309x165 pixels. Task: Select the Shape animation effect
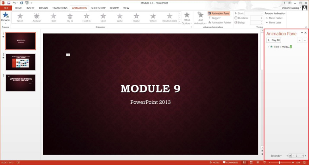136,17
